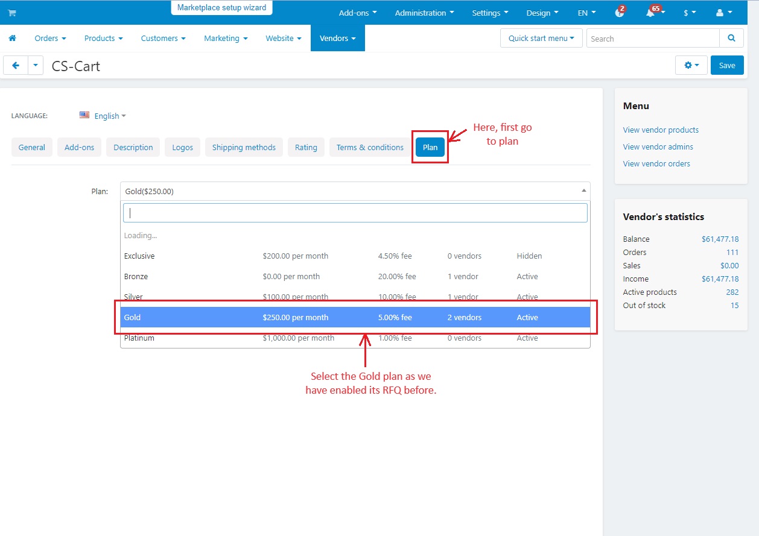Open View vendor orders link

click(656, 163)
